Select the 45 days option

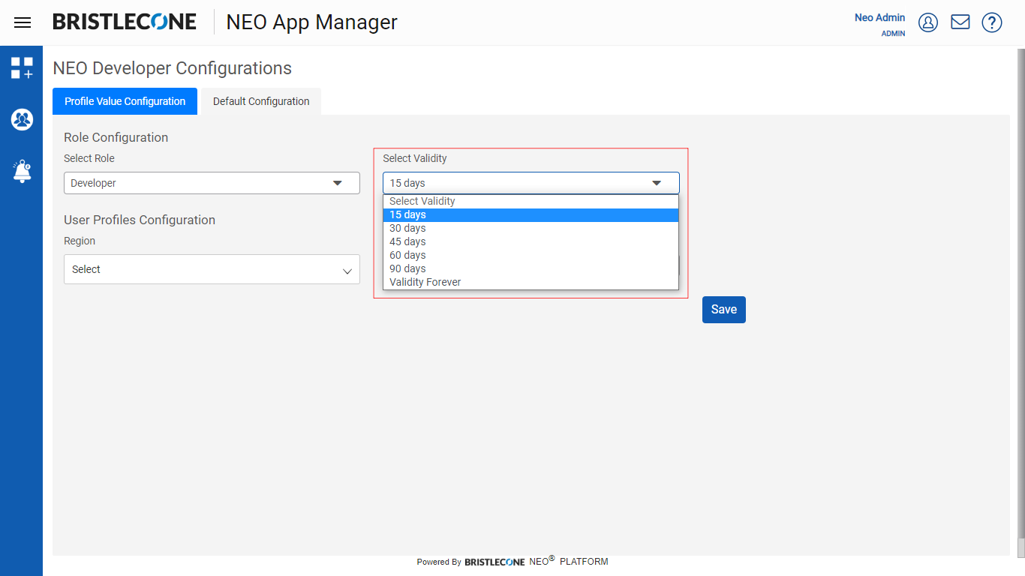[531, 241]
